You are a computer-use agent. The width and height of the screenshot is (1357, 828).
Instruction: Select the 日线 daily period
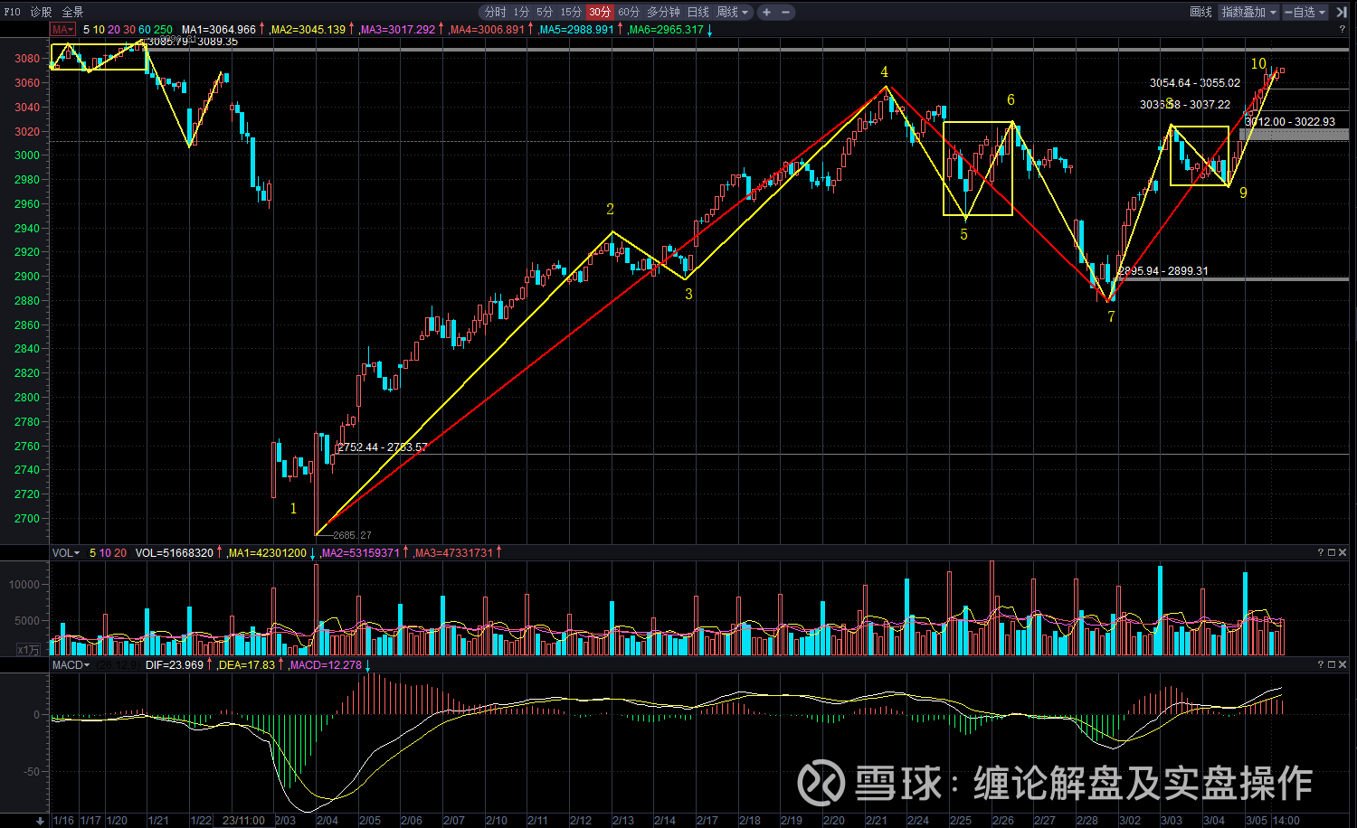pos(698,12)
